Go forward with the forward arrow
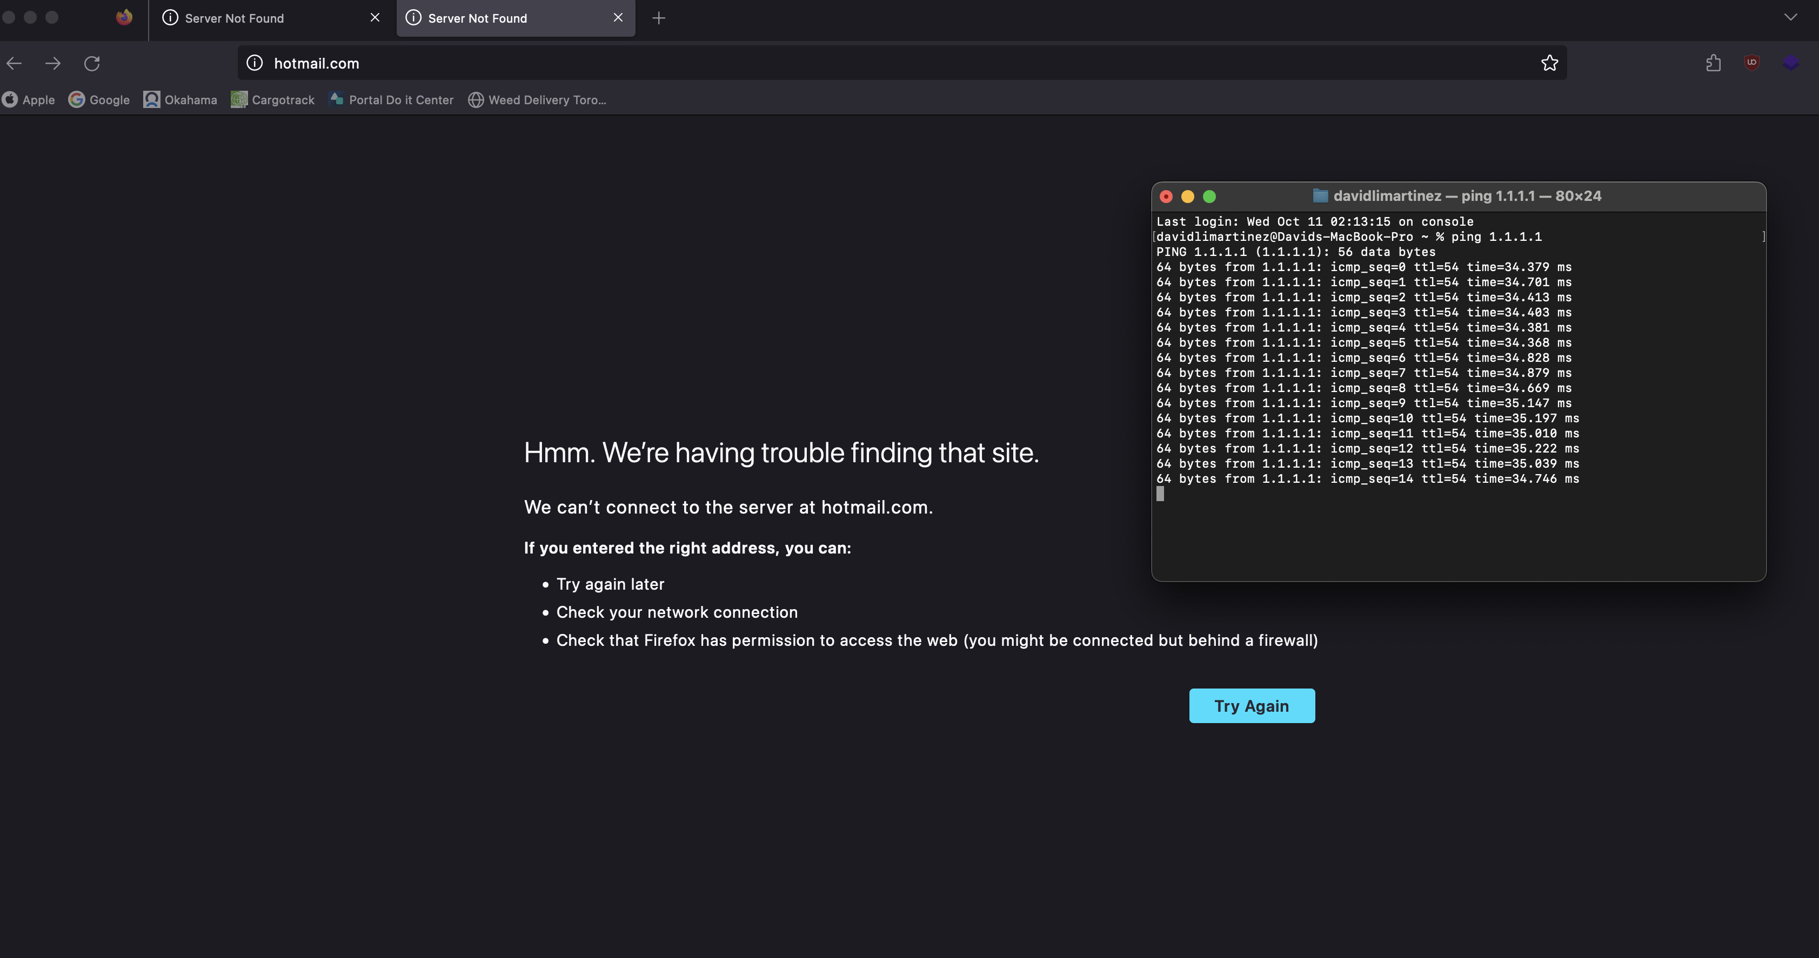Viewport: 1819px width, 958px height. [53, 64]
